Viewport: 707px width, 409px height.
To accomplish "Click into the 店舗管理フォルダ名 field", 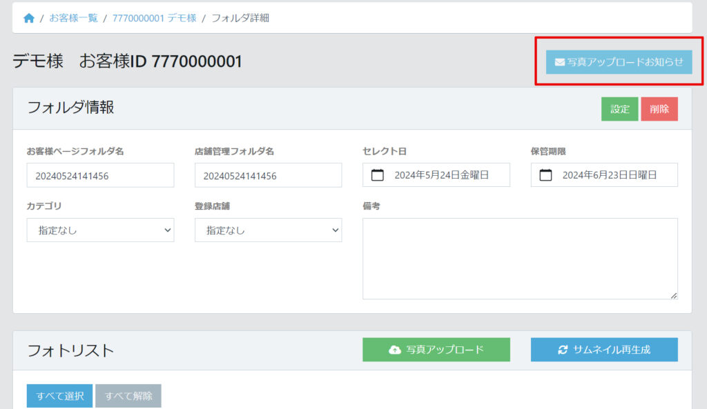I will [x=268, y=175].
